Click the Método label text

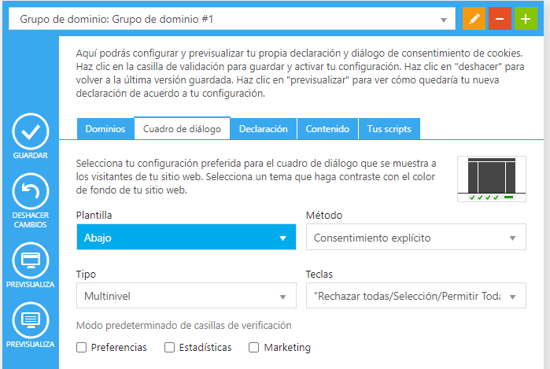pyautogui.click(x=324, y=215)
